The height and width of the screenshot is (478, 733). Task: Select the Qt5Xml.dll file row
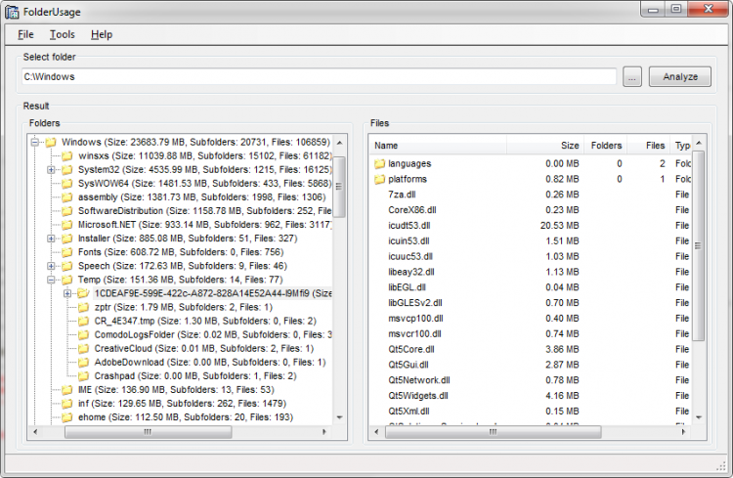(531, 412)
